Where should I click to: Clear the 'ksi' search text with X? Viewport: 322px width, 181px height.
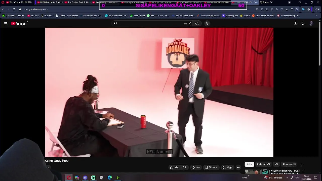pyautogui.click(x=190, y=23)
